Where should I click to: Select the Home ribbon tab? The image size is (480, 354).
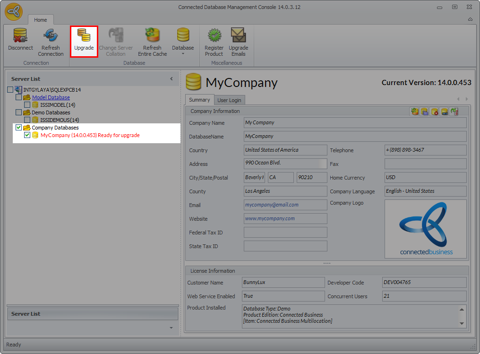[41, 20]
